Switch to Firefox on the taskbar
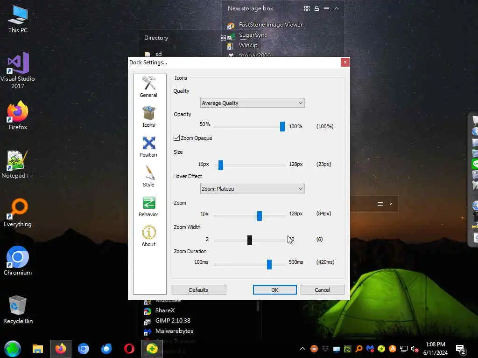 61,349
